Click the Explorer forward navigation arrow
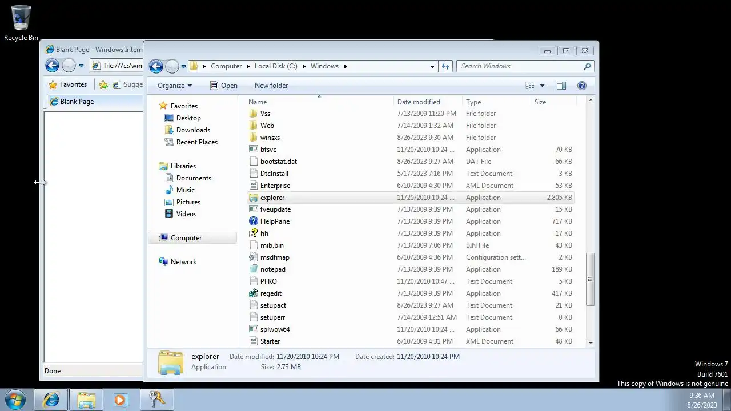The height and width of the screenshot is (411, 731). 172,66
